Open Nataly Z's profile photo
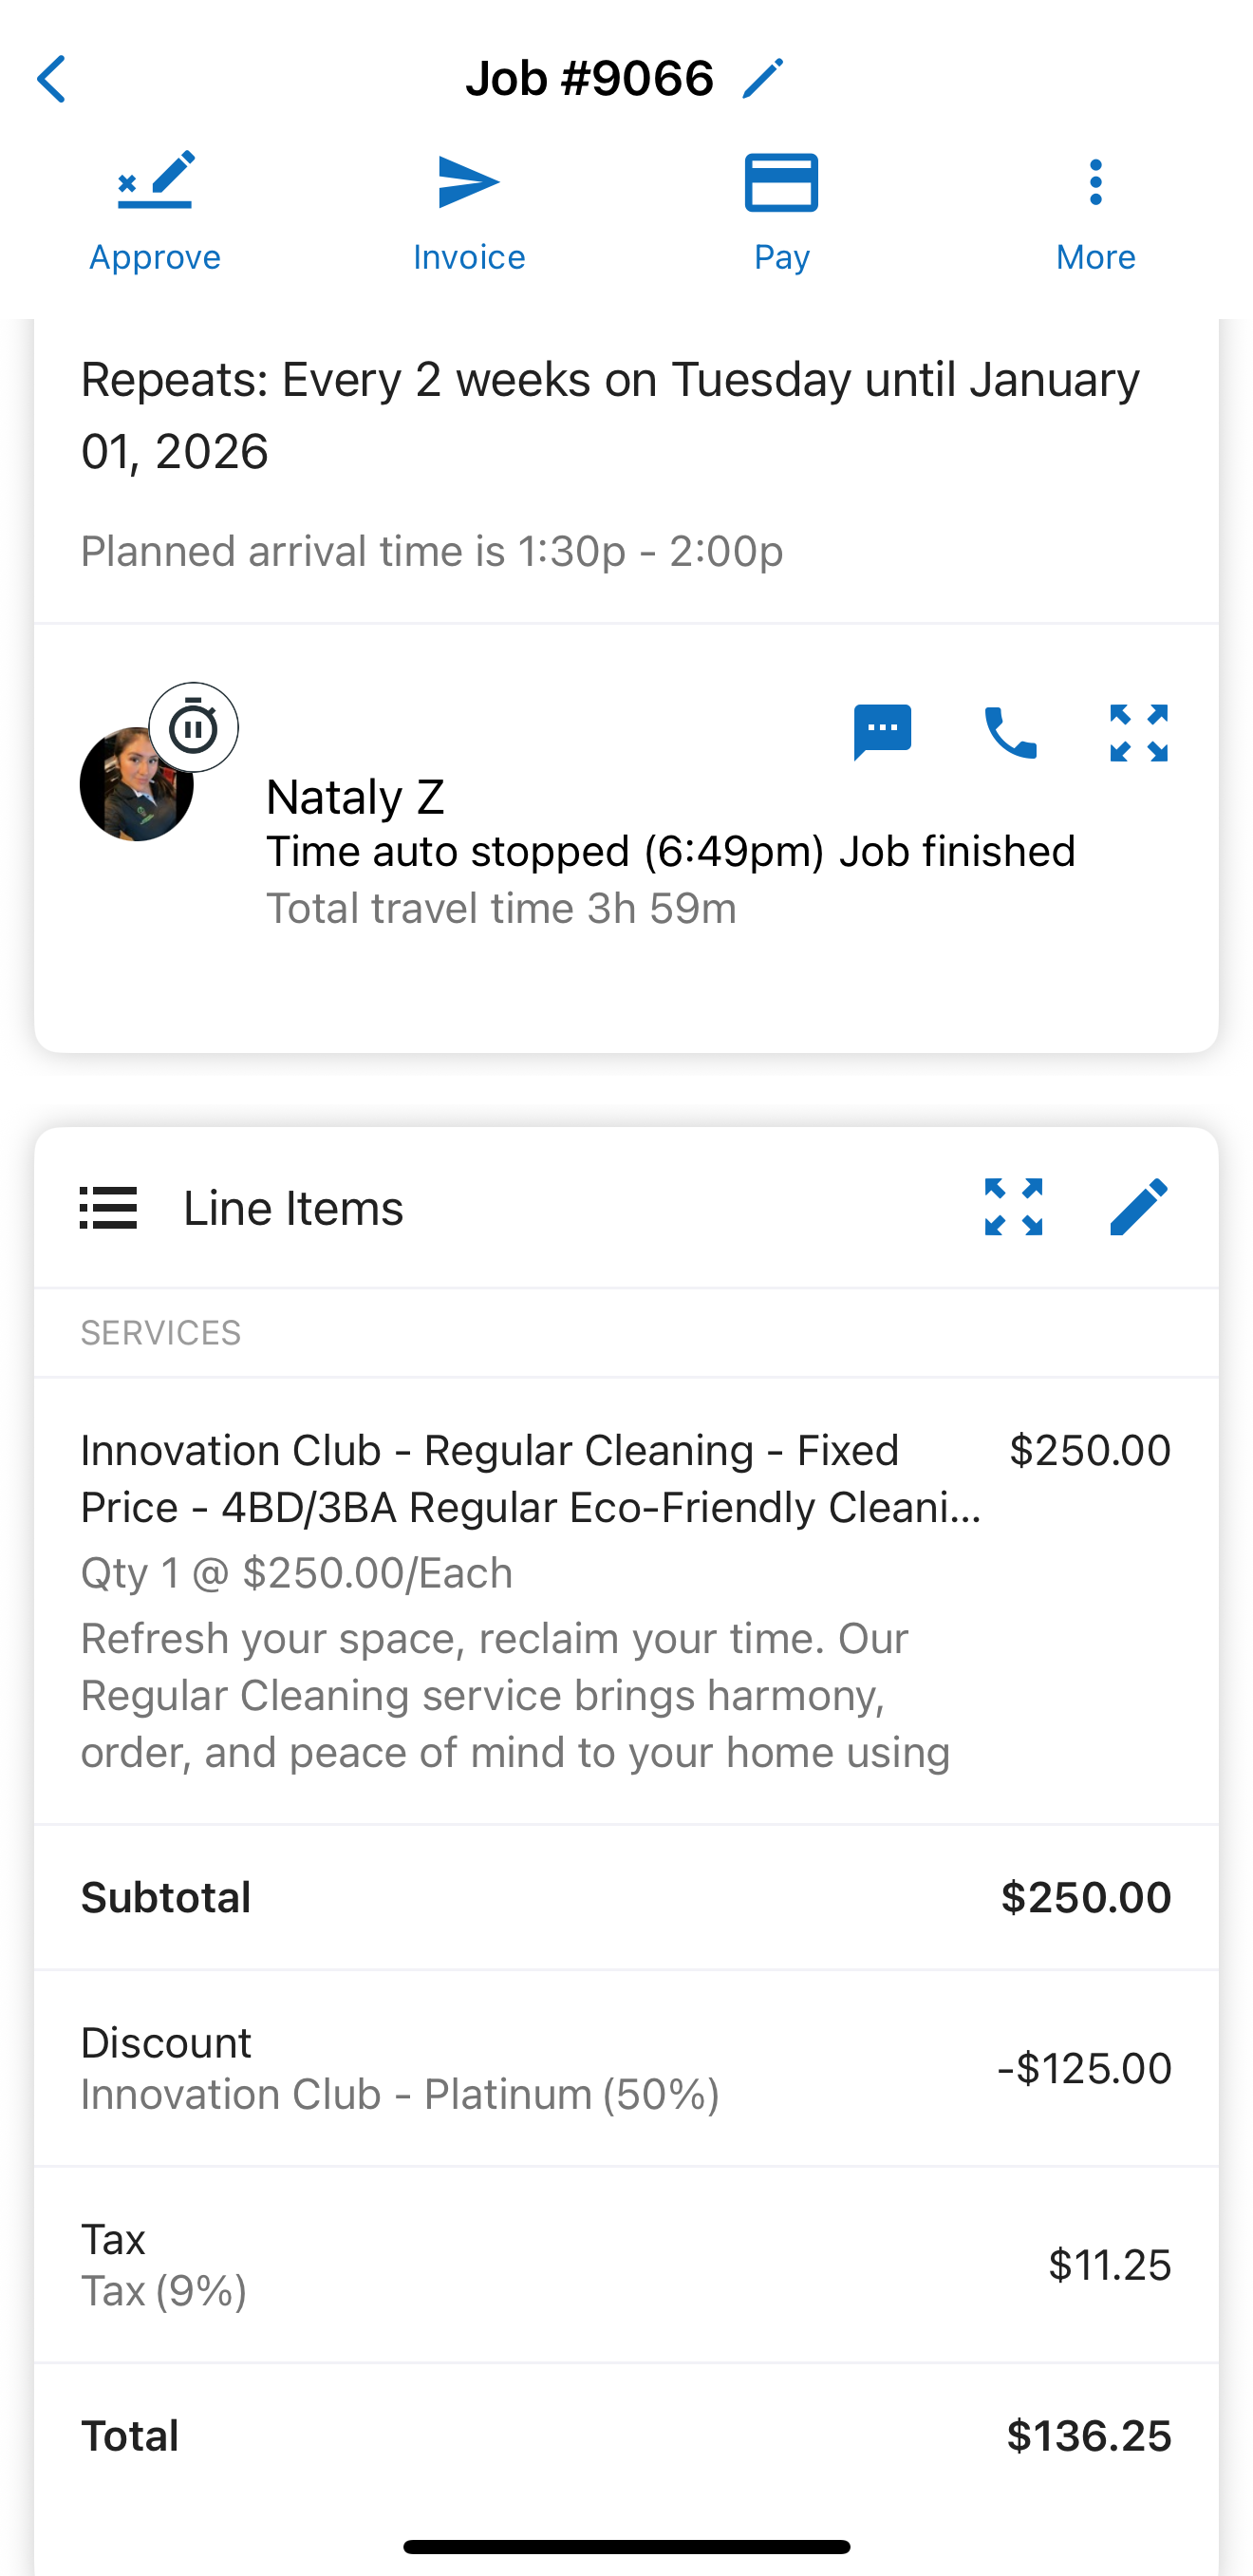Image resolution: width=1253 pixels, height=2576 pixels. (136, 785)
